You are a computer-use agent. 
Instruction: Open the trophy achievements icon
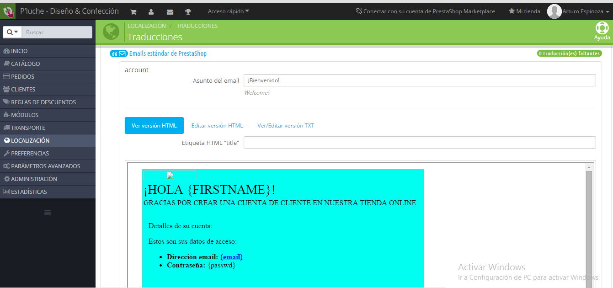tap(188, 11)
